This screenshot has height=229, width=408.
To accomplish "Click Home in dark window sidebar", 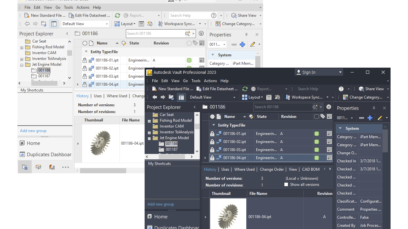I will pos(158,217).
